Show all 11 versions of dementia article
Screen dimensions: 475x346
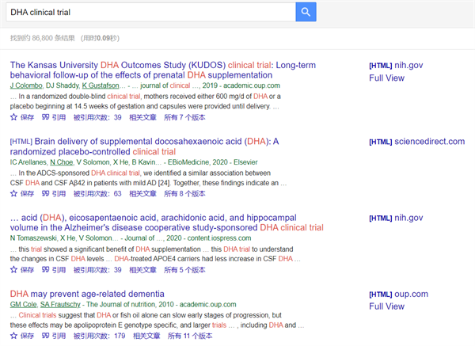[188, 336]
